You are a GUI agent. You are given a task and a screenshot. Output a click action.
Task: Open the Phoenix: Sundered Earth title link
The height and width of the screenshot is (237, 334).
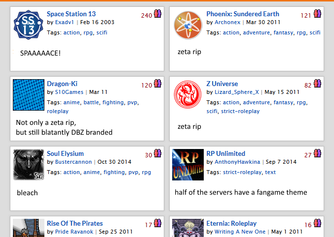(x=243, y=14)
